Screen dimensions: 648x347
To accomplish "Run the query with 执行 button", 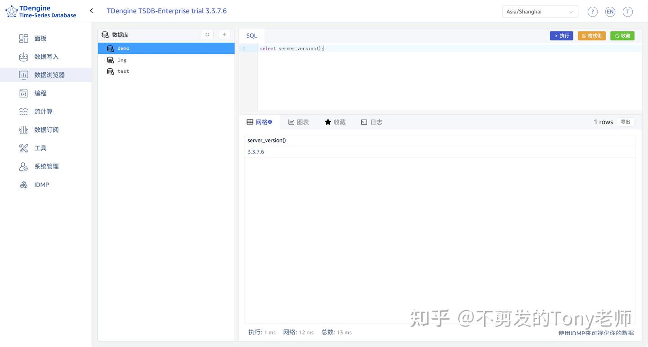I will pos(562,36).
